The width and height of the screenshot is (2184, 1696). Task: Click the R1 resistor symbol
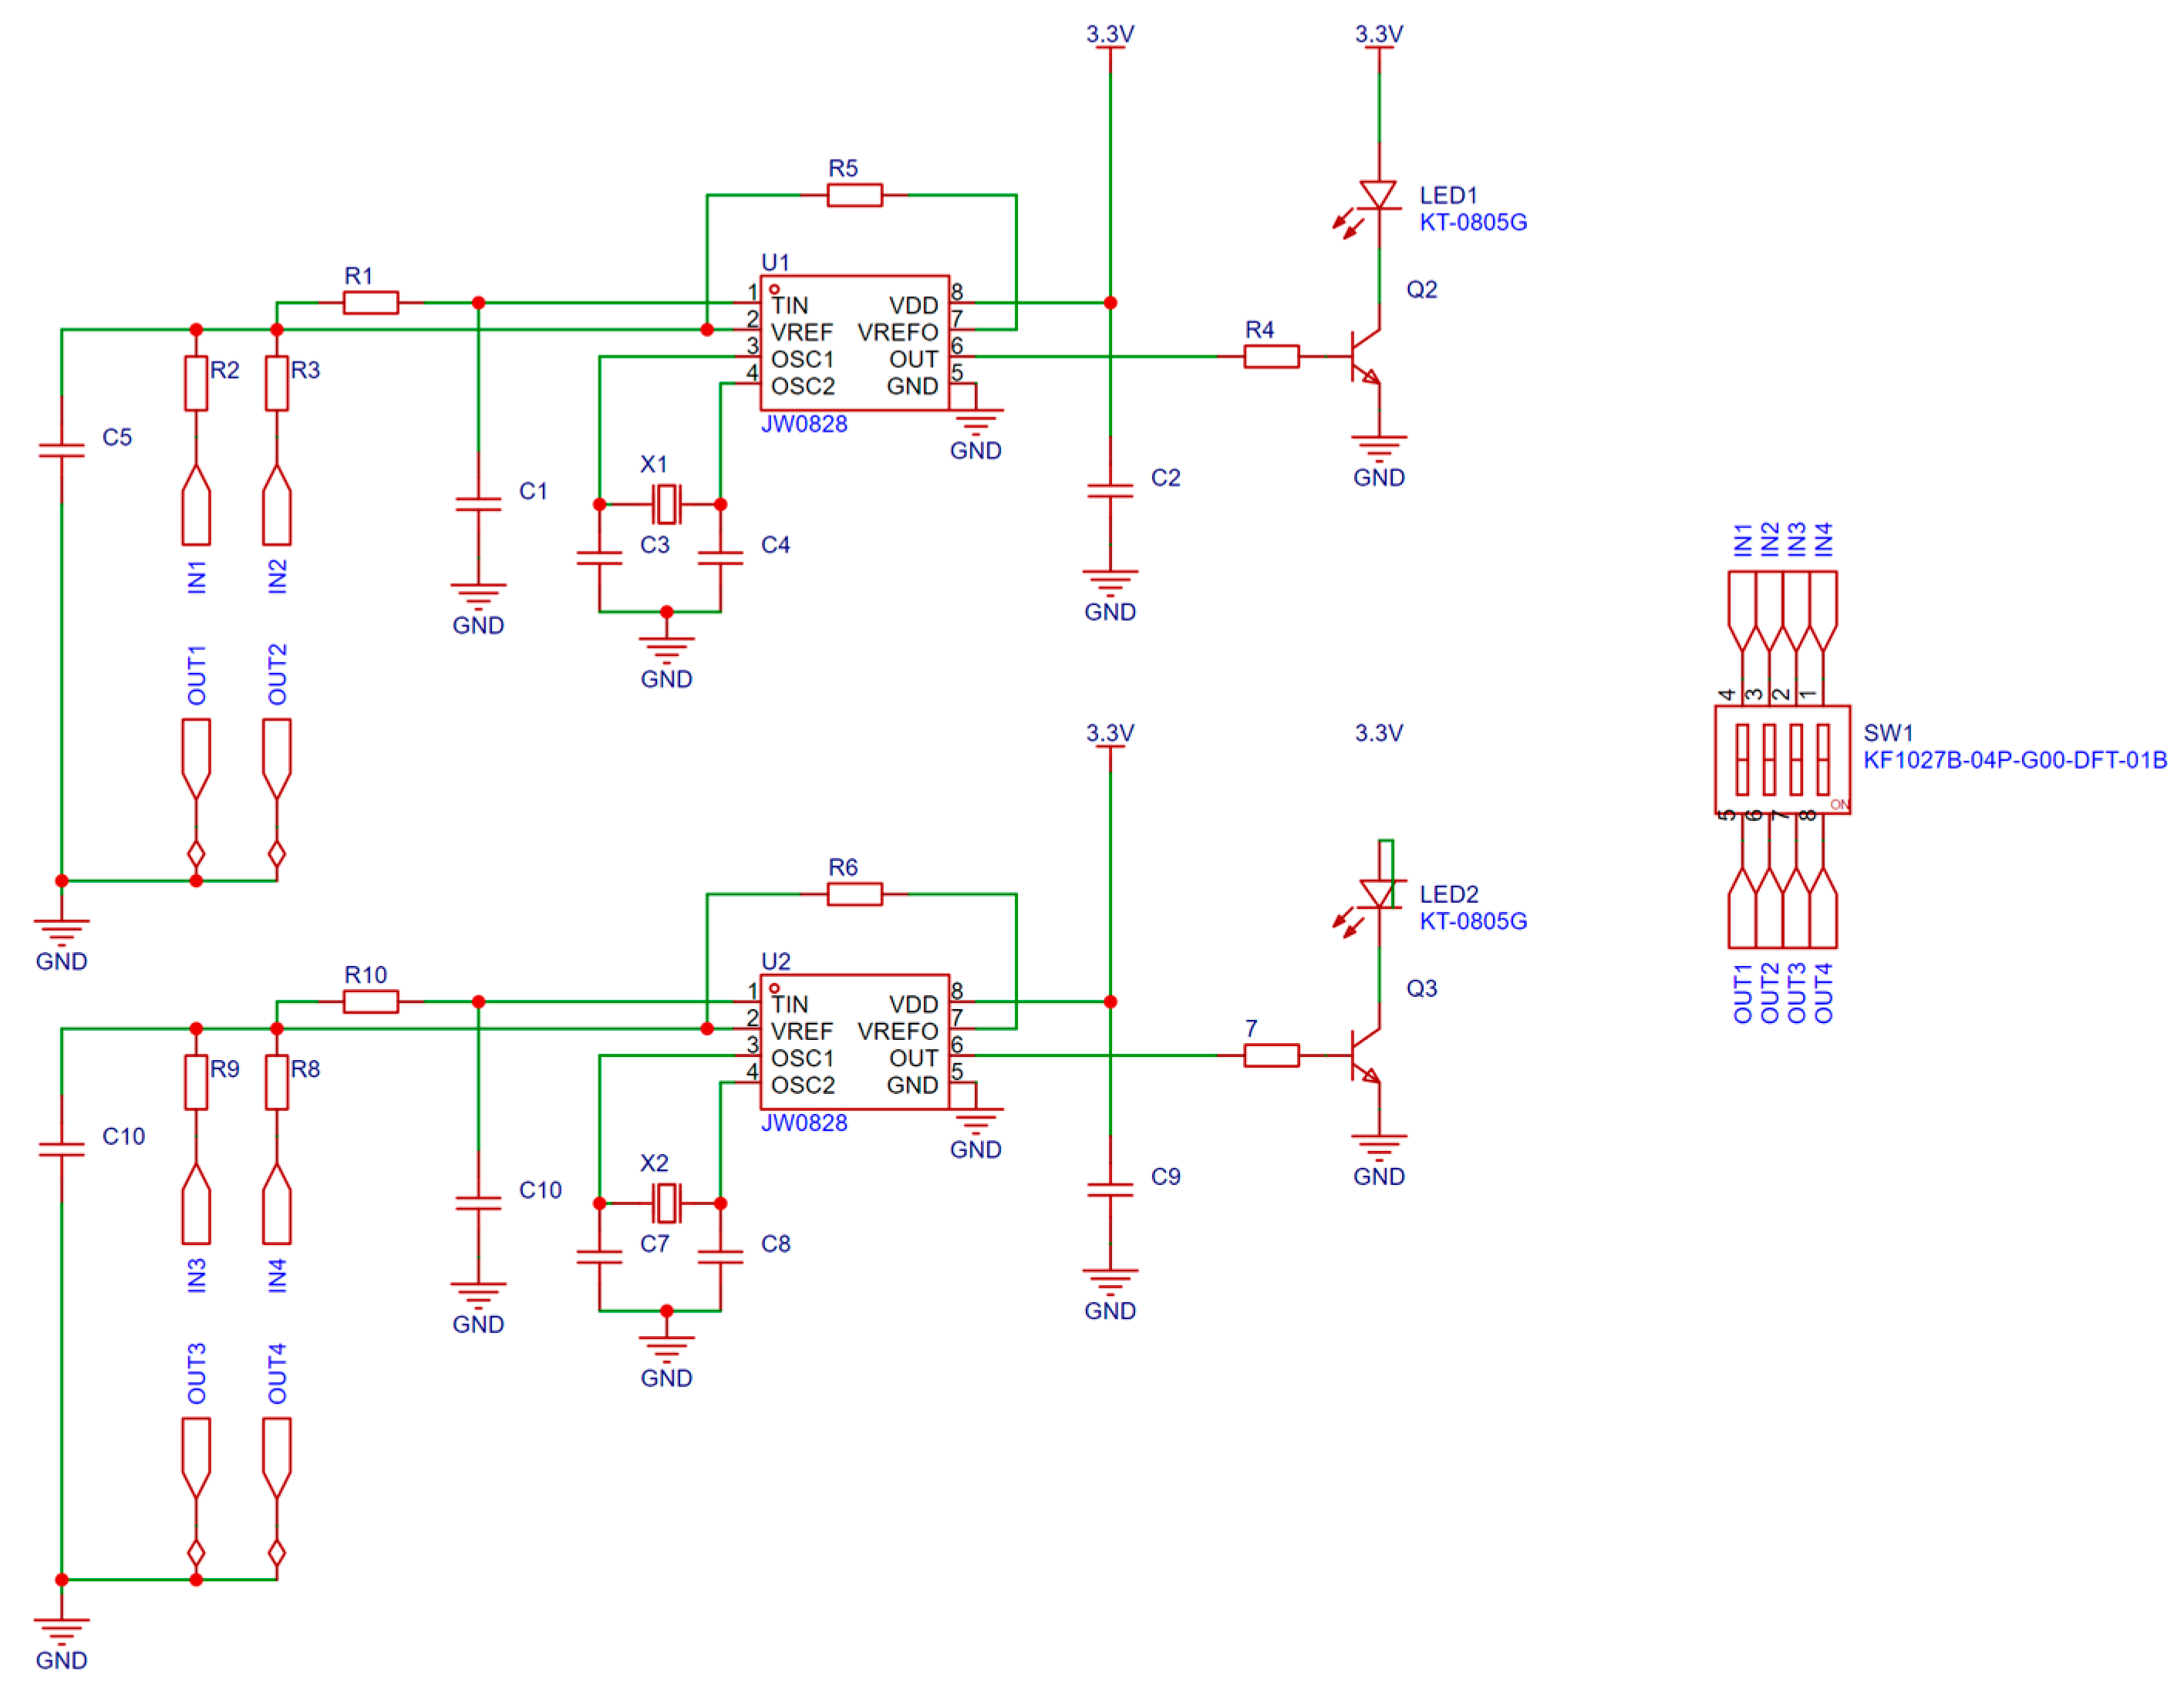coord(371,302)
